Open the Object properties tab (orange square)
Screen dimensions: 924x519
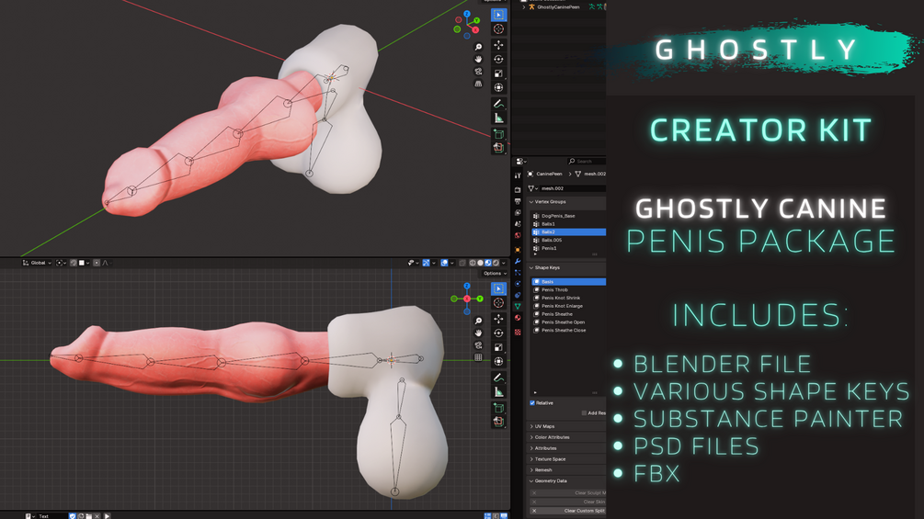pos(518,250)
